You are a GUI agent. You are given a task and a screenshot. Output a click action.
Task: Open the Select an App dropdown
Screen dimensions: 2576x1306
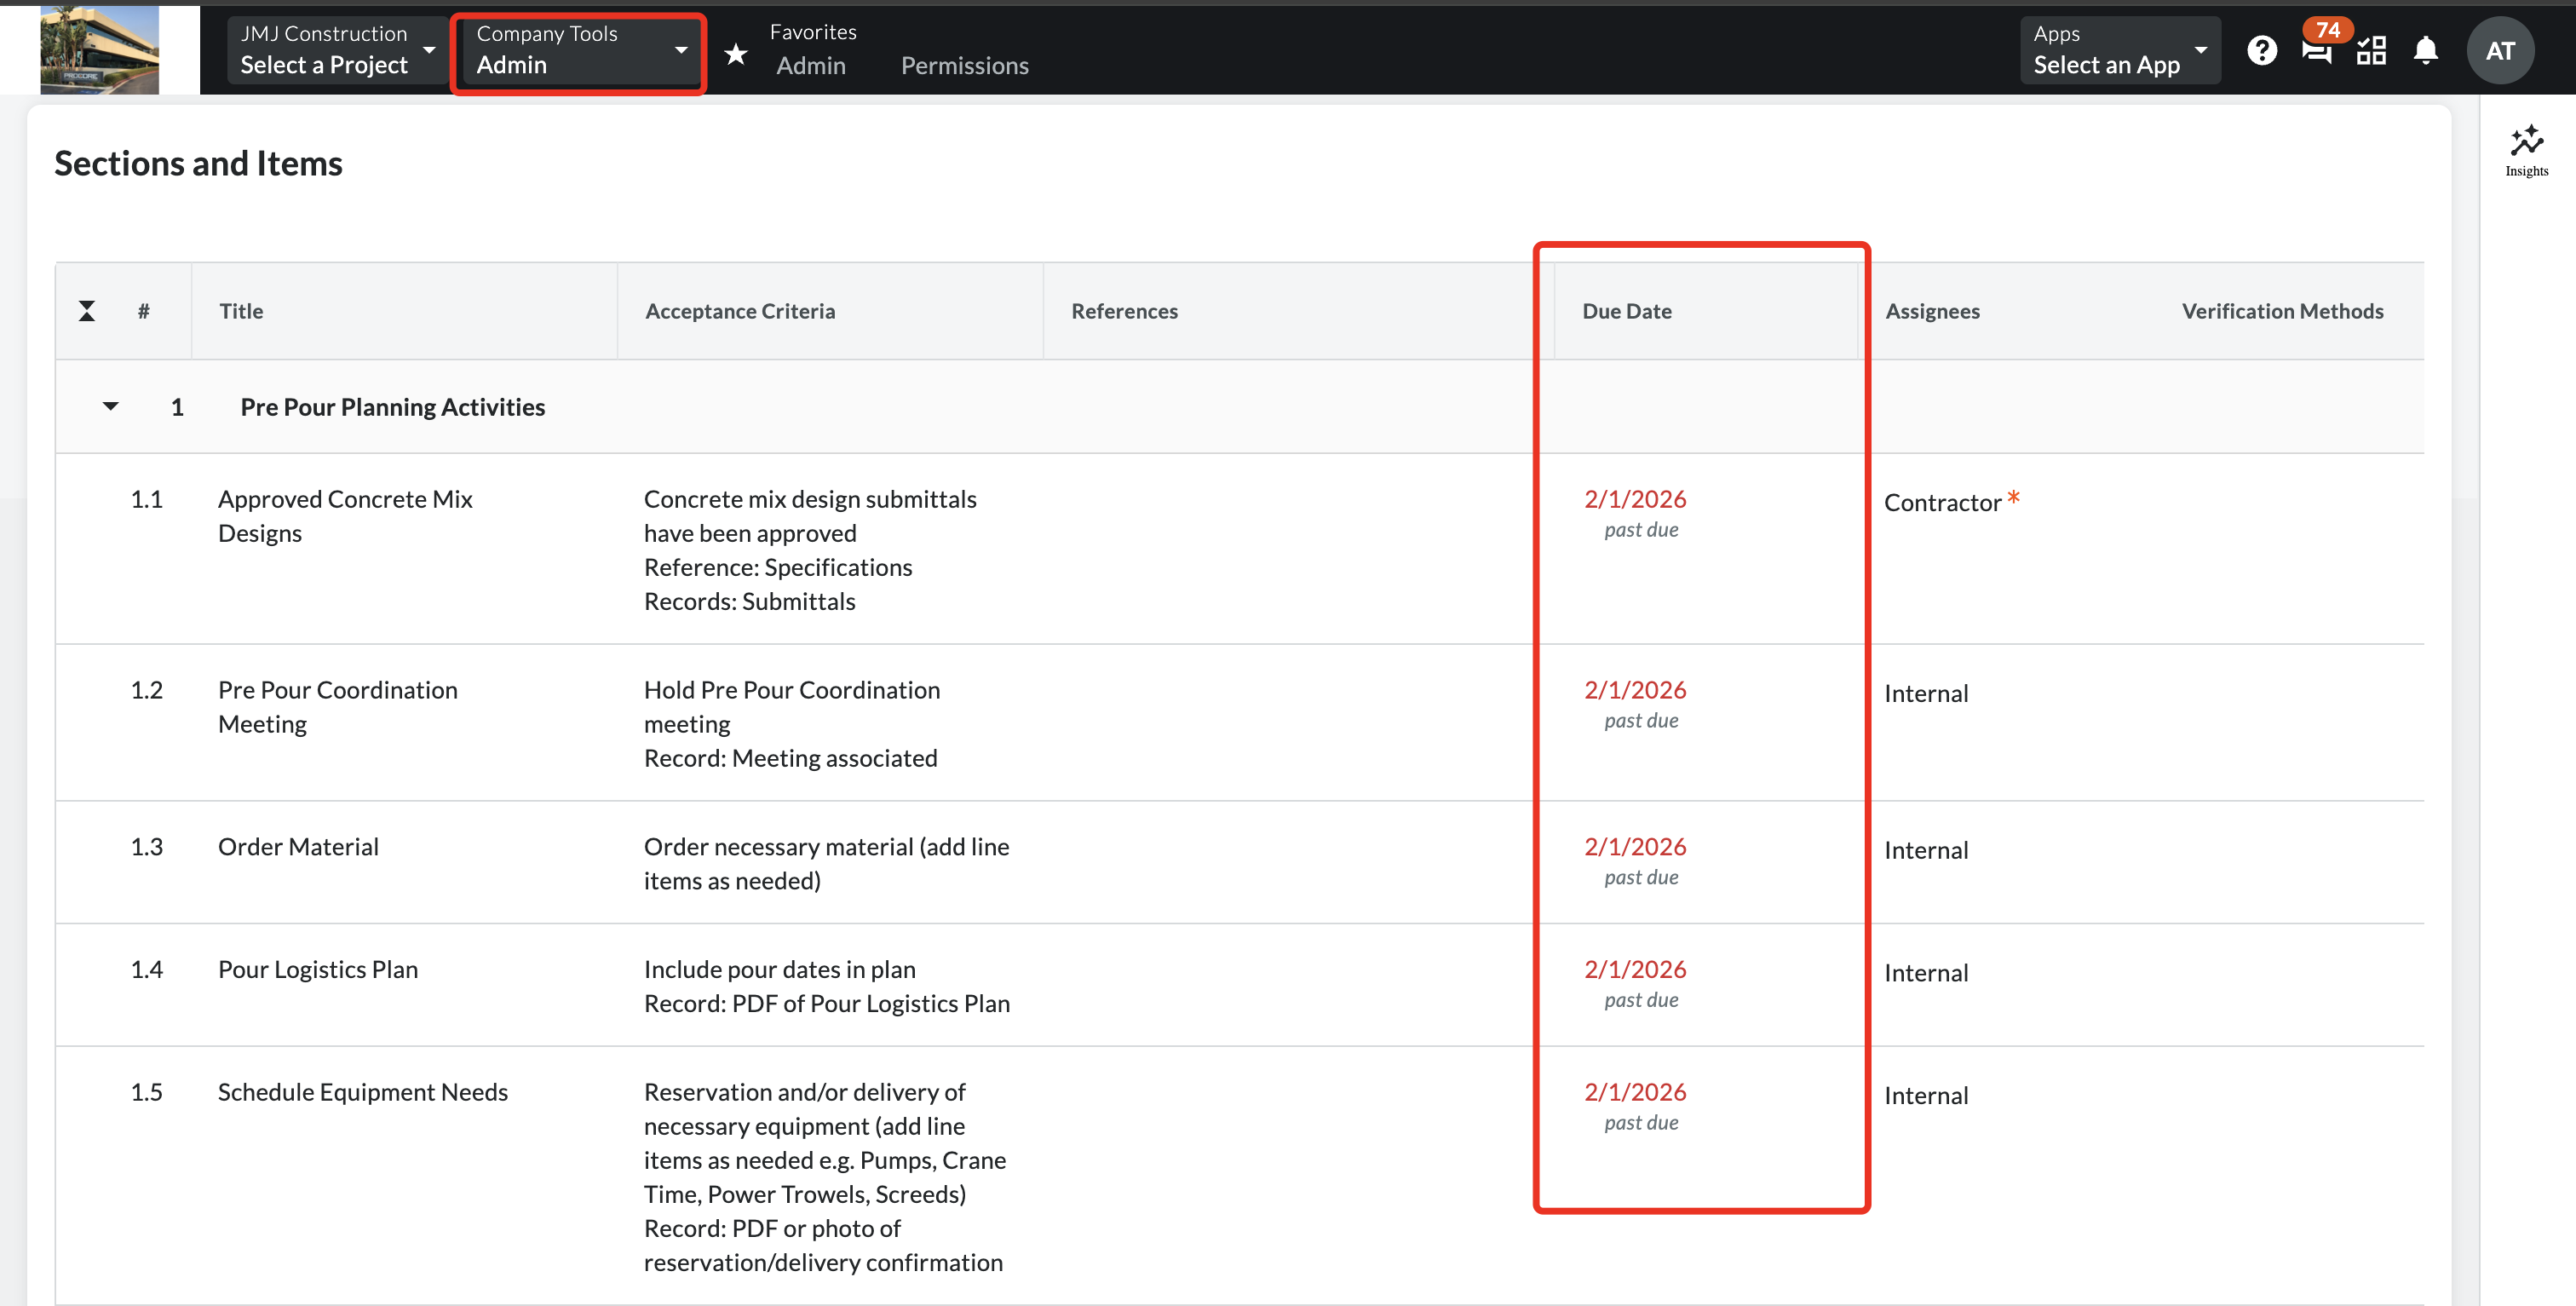coord(2119,50)
